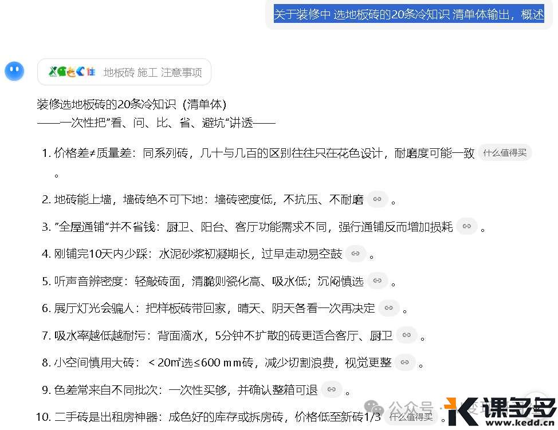Image resolution: width=558 pixels, height=430 pixels.
Task: Open citation icon after item 7 吸水率
Action: pos(406,335)
